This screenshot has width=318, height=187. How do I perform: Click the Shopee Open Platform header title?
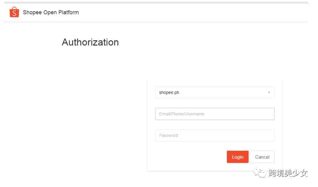pyautogui.click(x=51, y=12)
